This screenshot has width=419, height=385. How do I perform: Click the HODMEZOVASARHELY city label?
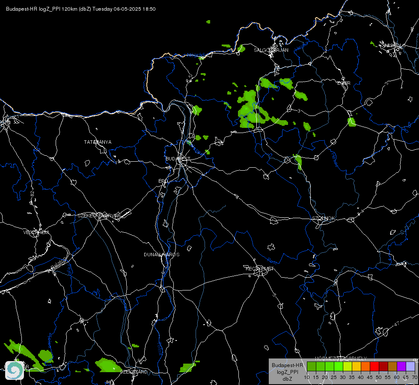(x=341, y=358)
